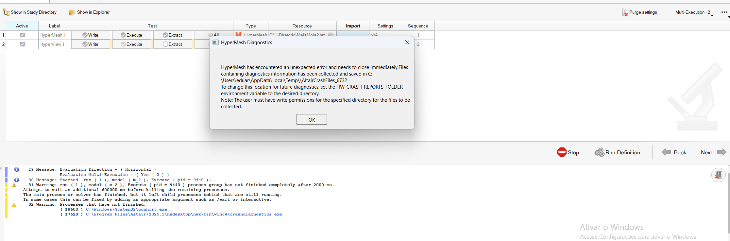Viewport: 730px width, 241px height.
Task: Click the Write test button for HyperView 1
Action: tap(91, 44)
